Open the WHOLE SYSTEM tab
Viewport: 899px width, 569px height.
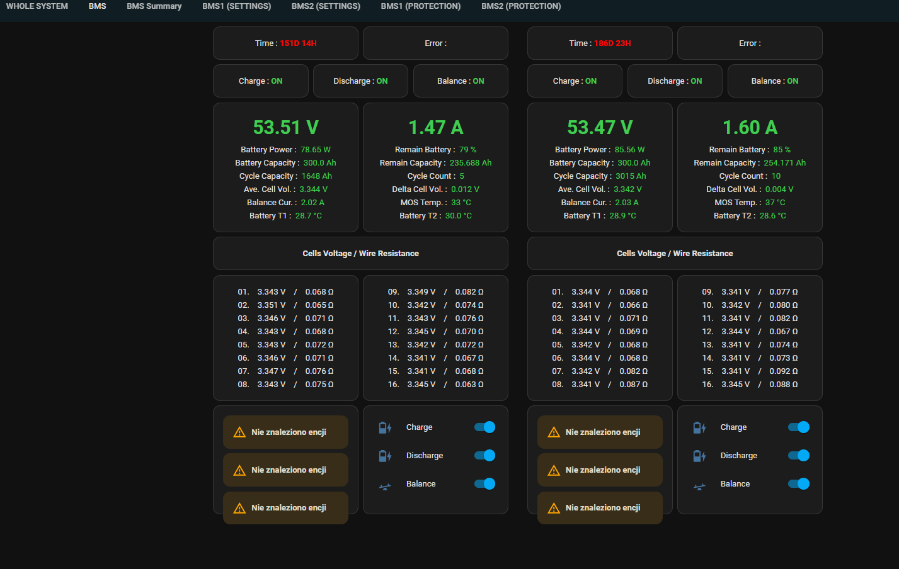coord(37,6)
